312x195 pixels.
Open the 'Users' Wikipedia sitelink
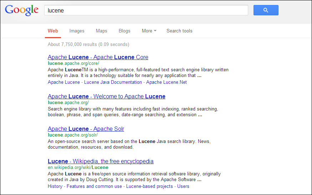click(183, 186)
